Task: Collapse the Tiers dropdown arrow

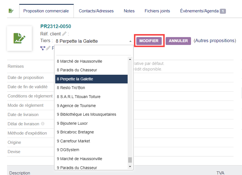Action: point(130,41)
